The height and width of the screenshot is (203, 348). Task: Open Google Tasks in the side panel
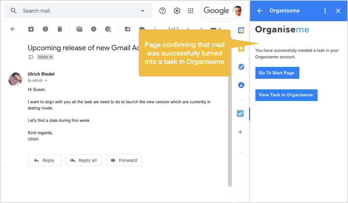[x=241, y=67]
